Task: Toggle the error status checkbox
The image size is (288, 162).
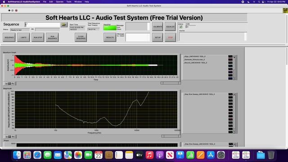Action: pos(181,27)
